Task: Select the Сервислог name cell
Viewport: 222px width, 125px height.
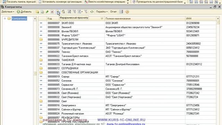Action: coord(83,85)
